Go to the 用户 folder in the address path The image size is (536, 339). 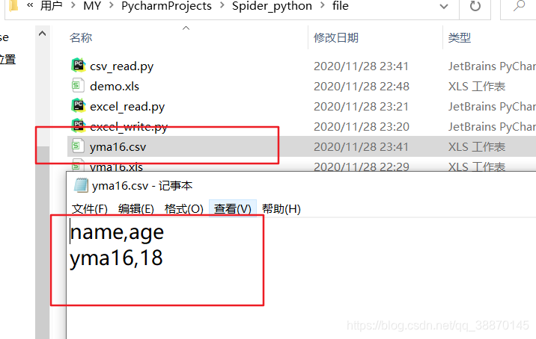tap(51, 6)
